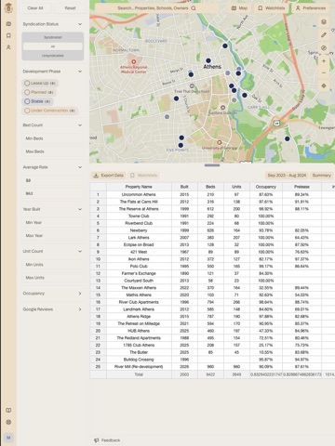Screen dimensions: 335x446
Task: Collapse the Average Rate section
Action: coord(80,167)
